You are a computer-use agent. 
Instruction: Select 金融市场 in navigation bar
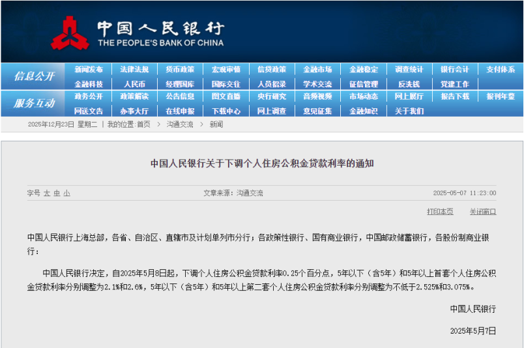pos(317,70)
